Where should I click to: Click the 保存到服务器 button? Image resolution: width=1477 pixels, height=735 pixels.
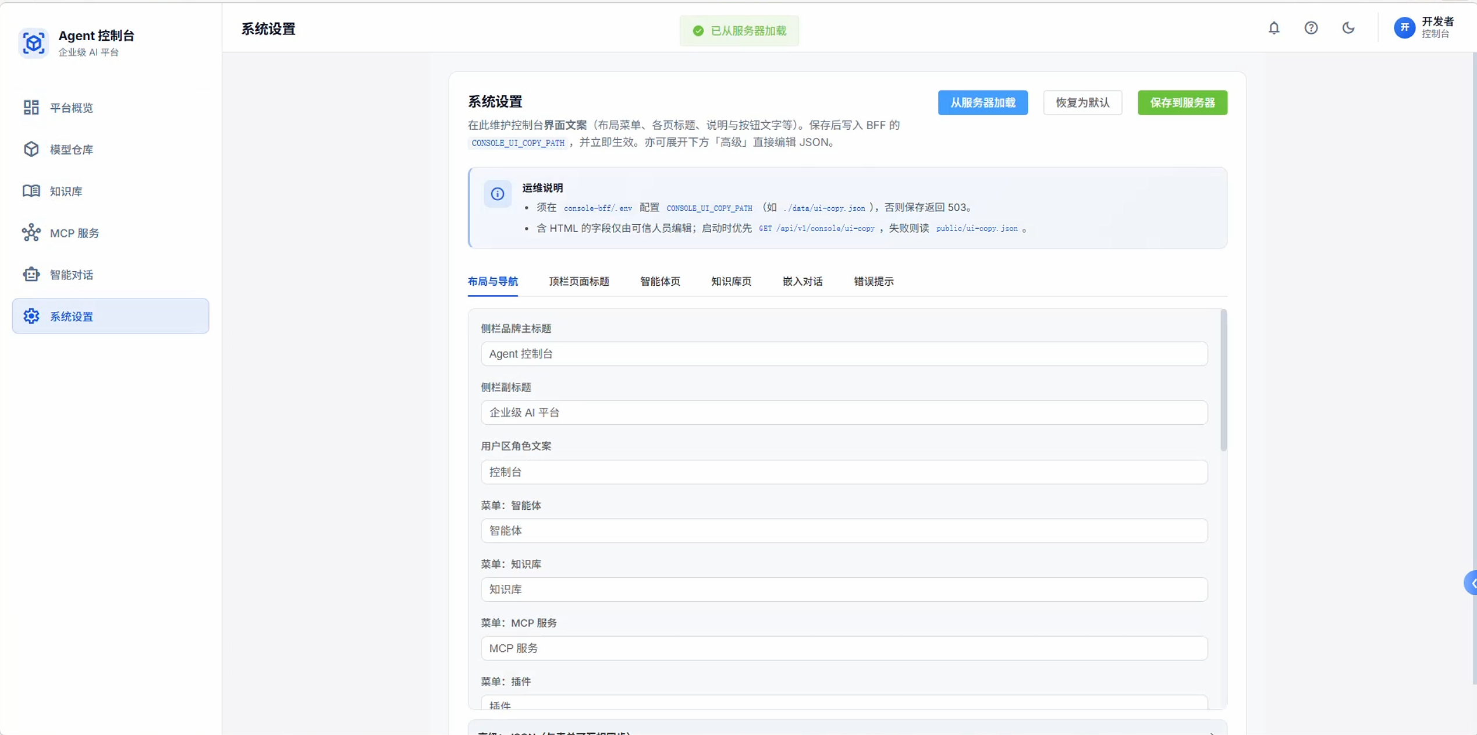[1182, 102]
